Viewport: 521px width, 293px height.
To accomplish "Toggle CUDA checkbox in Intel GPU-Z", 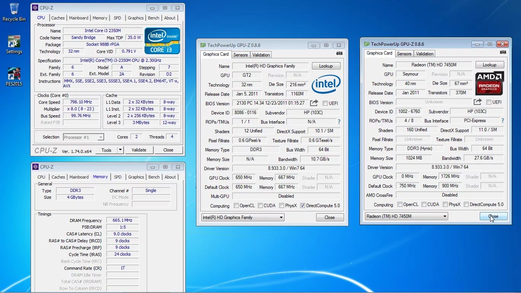I will point(260,206).
